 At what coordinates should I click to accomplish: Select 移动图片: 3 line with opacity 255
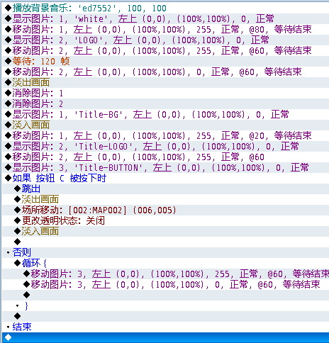165,274
